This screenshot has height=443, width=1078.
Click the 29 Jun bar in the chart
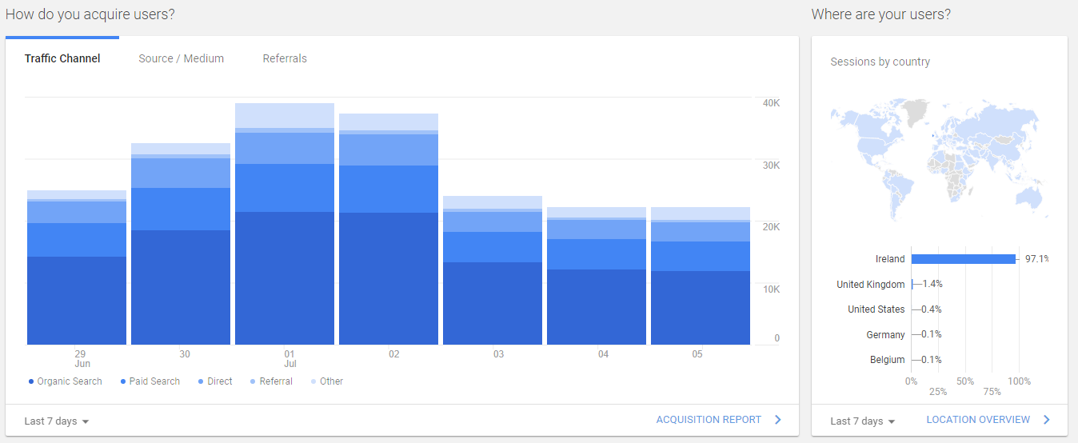coord(77,268)
